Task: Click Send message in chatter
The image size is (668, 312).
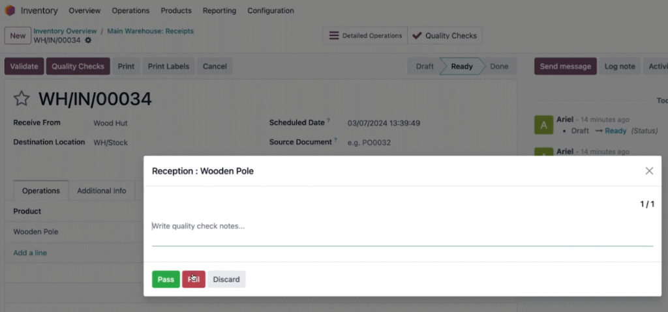Action: [566, 66]
